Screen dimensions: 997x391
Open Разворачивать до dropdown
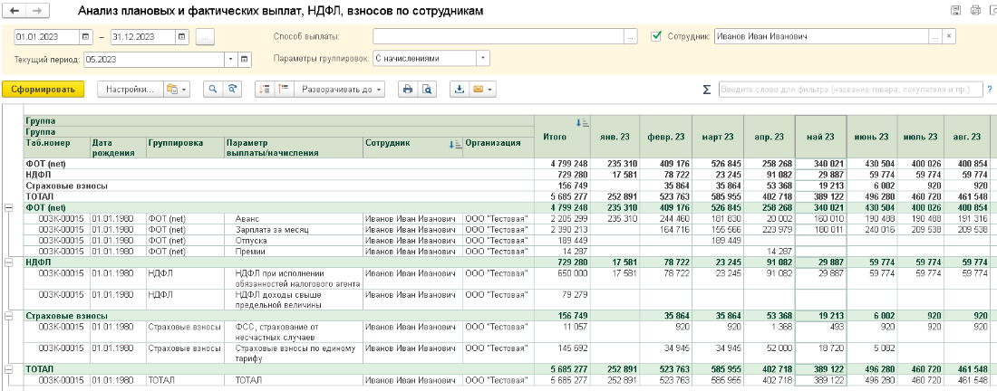[x=342, y=90]
